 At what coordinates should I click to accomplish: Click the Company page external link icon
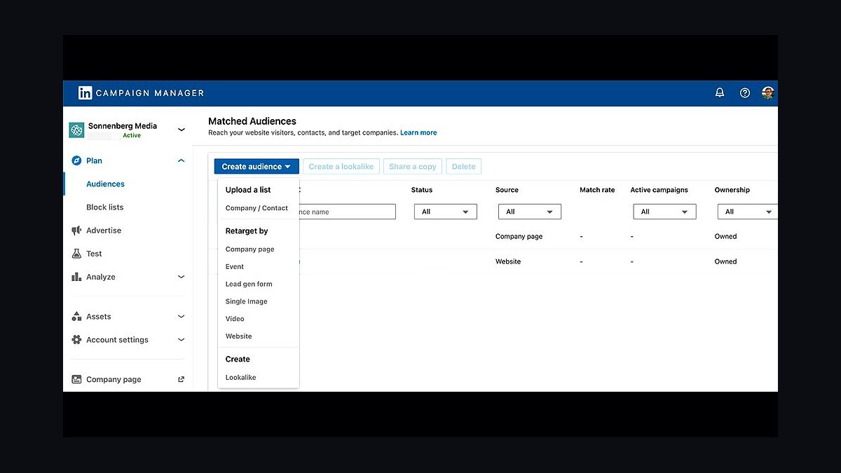(181, 380)
